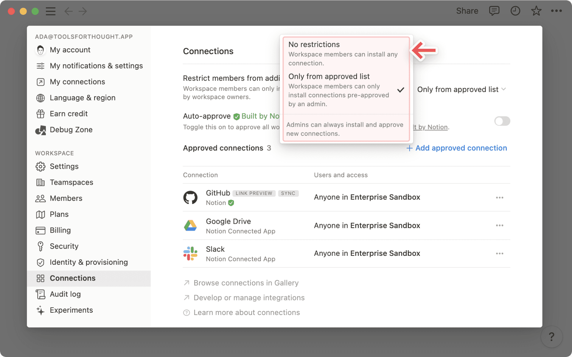Viewport: 572px width, 357px height.
Task: Select Connections in the workspace sidebar
Action: (x=72, y=278)
